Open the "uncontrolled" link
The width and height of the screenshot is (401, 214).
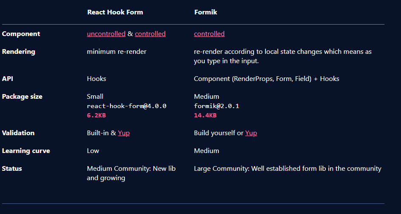click(x=106, y=34)
